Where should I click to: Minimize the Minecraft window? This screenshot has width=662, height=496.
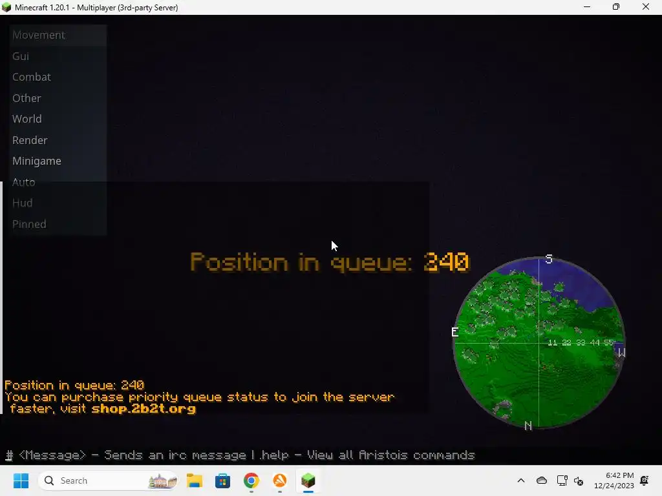coord(587,7)
